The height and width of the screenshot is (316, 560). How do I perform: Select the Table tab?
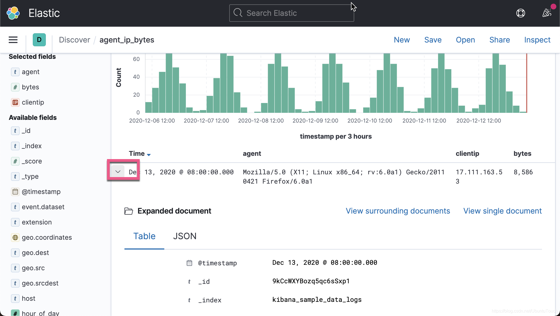(x=144, y=236)
